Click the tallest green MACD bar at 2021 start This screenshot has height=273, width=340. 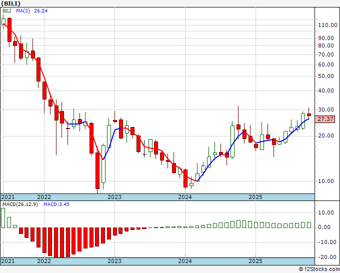tap(3, 218)
